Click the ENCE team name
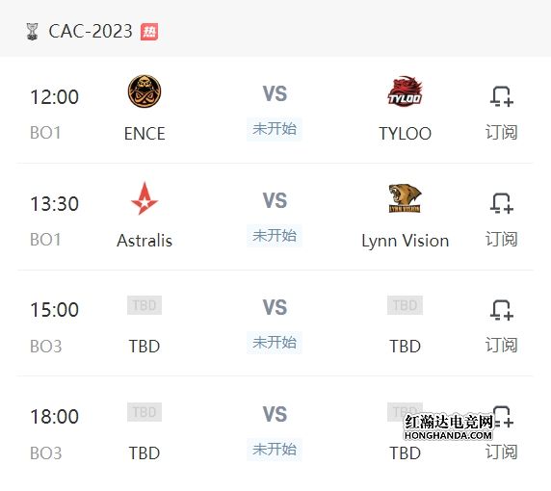The height and width of the screenshot is (491, 551). tap(144, 134)
